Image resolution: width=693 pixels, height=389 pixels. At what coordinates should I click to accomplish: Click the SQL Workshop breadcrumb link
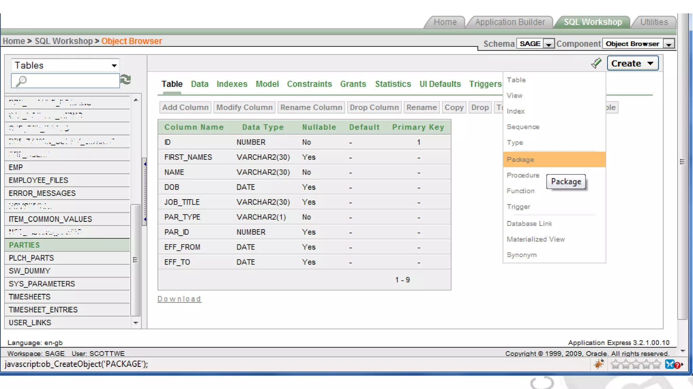[64, 41]
